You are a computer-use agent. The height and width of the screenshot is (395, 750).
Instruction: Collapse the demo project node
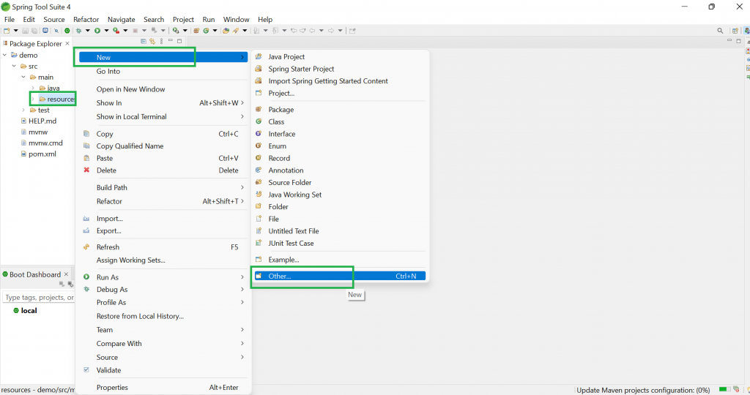(x=5, y=55)
